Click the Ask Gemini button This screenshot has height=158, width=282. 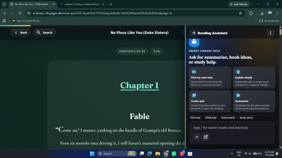(x=239, y=4)
